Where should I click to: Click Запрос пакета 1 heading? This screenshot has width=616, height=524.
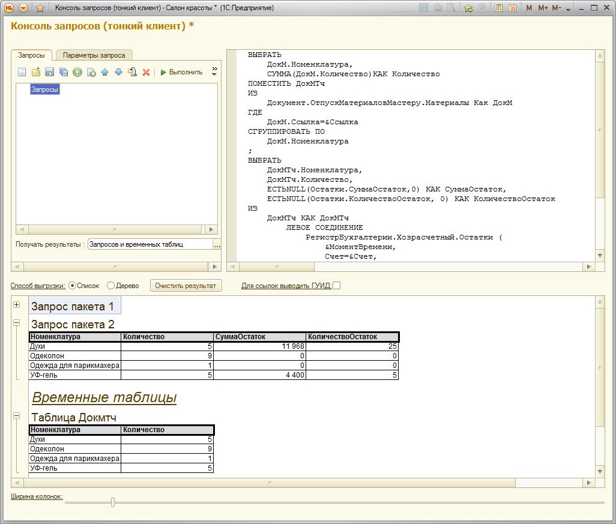pyautogui.click(x=73, y=306)
